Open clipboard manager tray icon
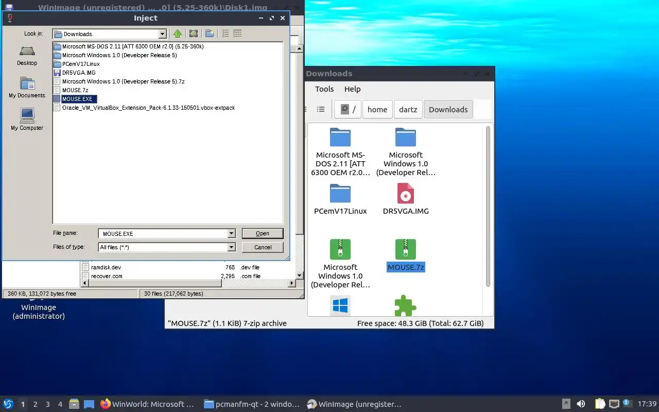The height and width of the screenshot is (412, 659). [600, 404]
